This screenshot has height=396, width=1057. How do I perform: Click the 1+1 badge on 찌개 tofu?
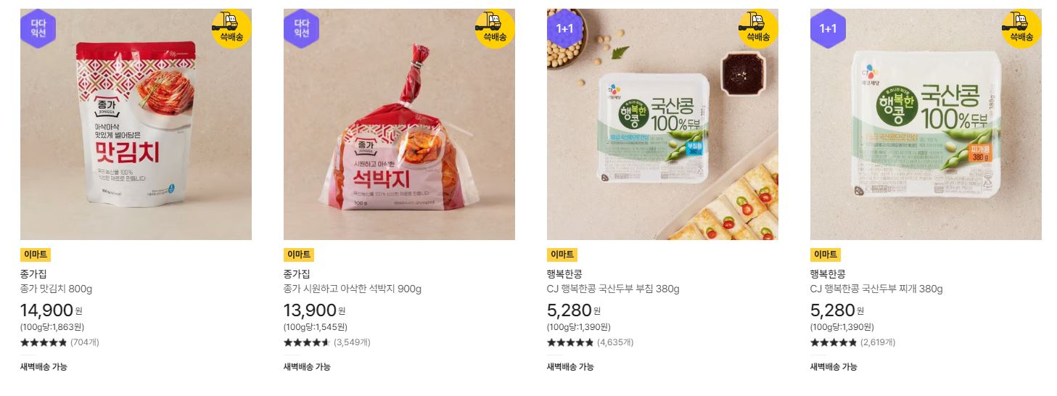pyautogui.click(x=828, y=28)
